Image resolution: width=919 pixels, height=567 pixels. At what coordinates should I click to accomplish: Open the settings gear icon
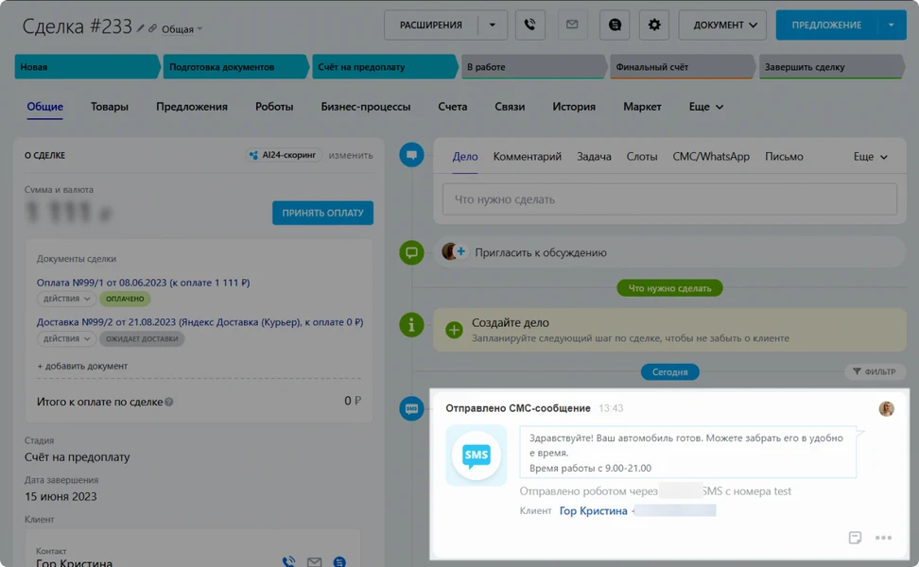654,25
